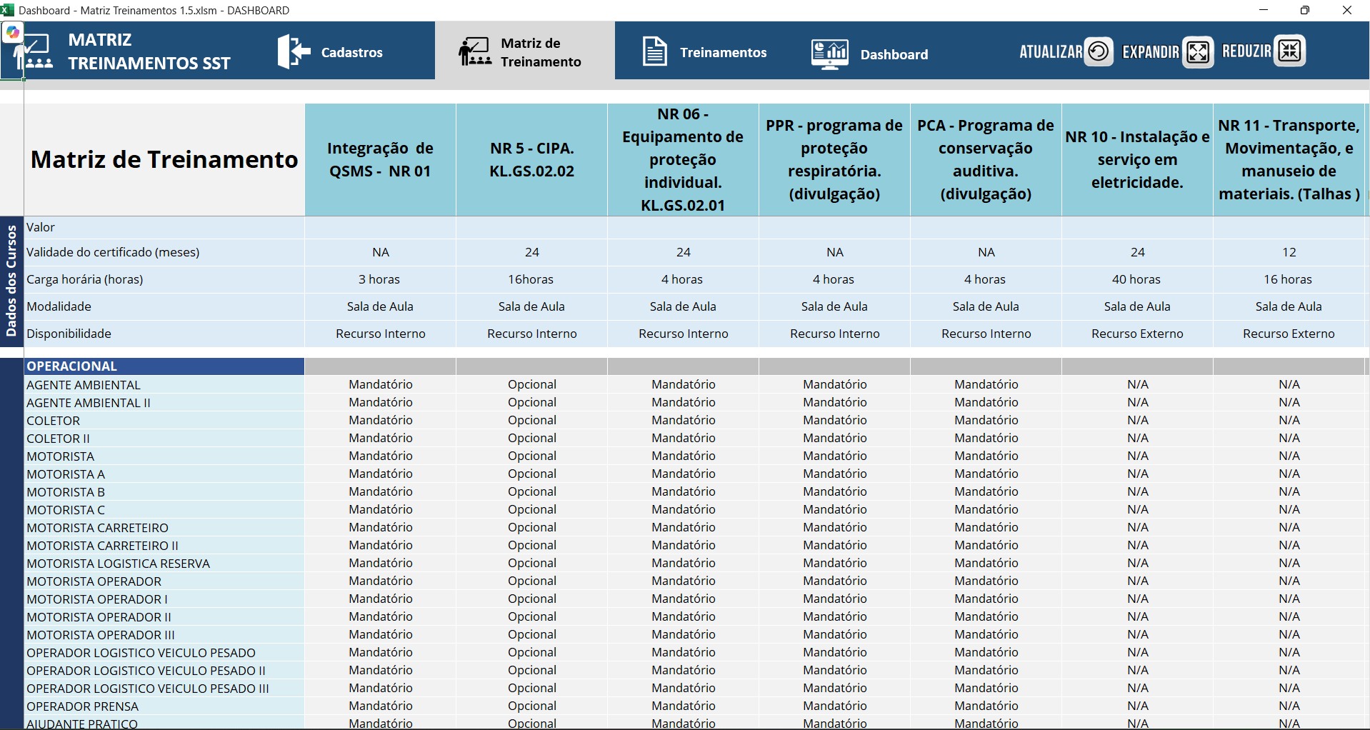Click MATRIZ TREINAMENTOS SST title
Screen dimensions: 1370x730
[149, 51]
